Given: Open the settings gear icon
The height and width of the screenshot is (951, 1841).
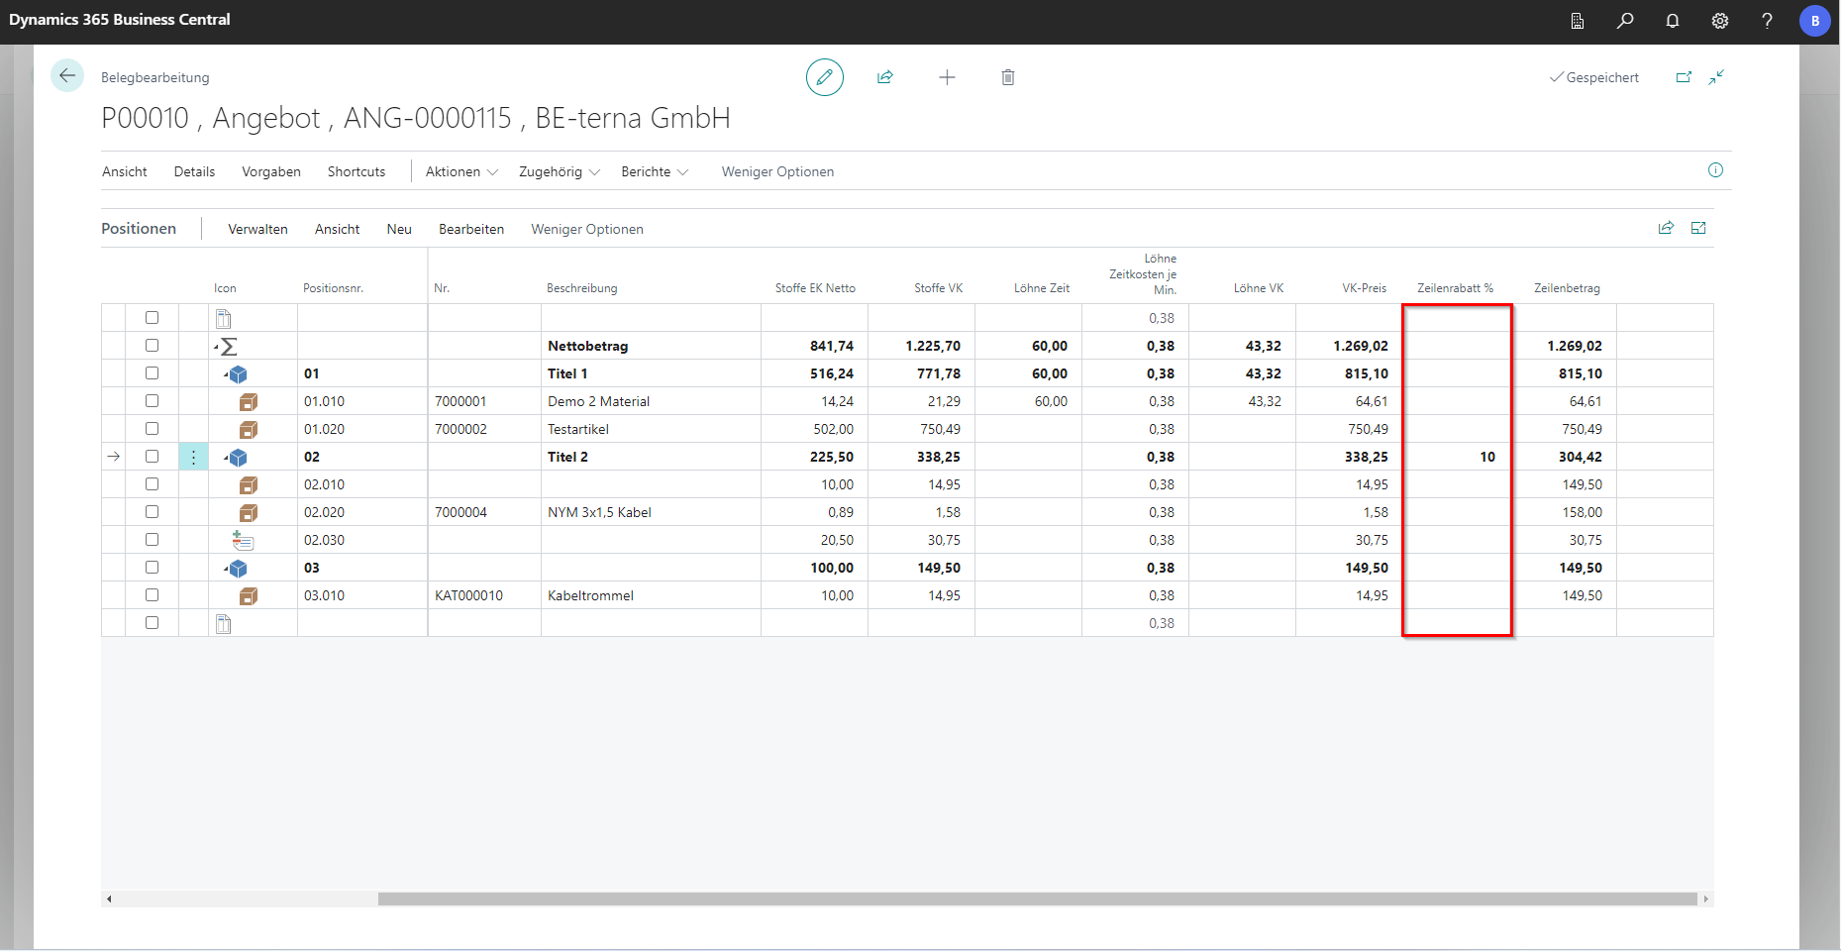Looking at the screenshot, I should click(x=1720, y=21).
